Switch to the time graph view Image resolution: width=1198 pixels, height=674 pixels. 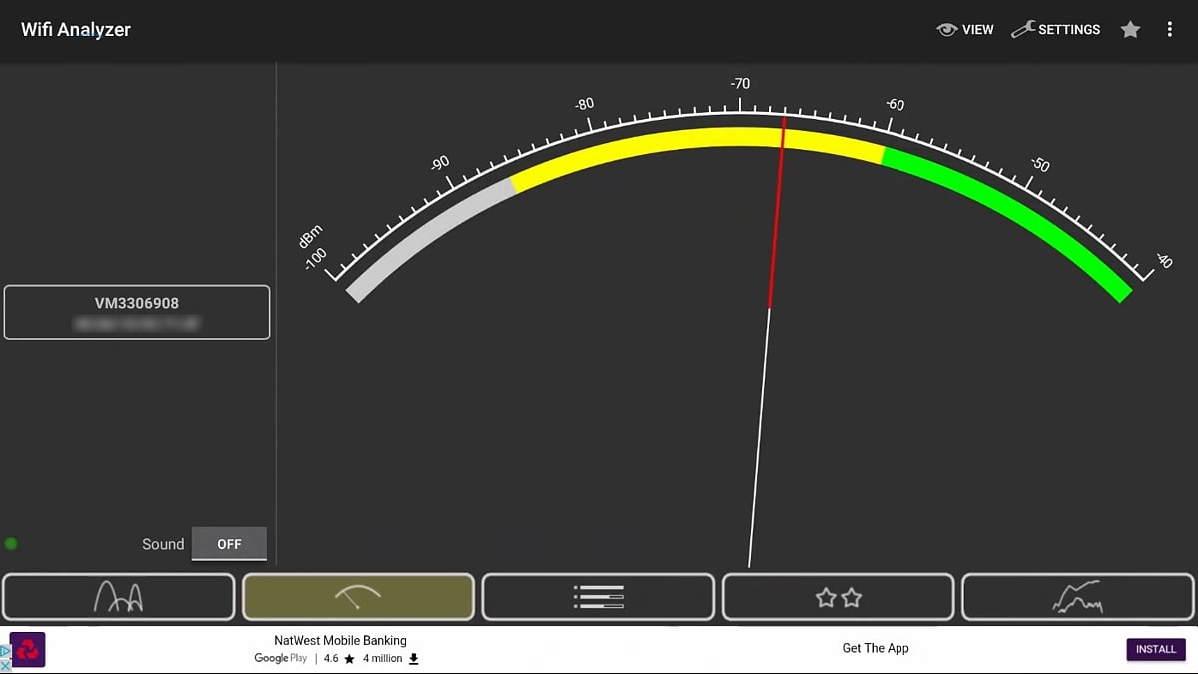click(1077, 596)
